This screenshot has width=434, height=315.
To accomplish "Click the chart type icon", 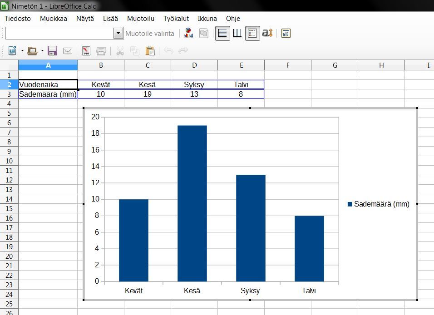I will (188, 33).
